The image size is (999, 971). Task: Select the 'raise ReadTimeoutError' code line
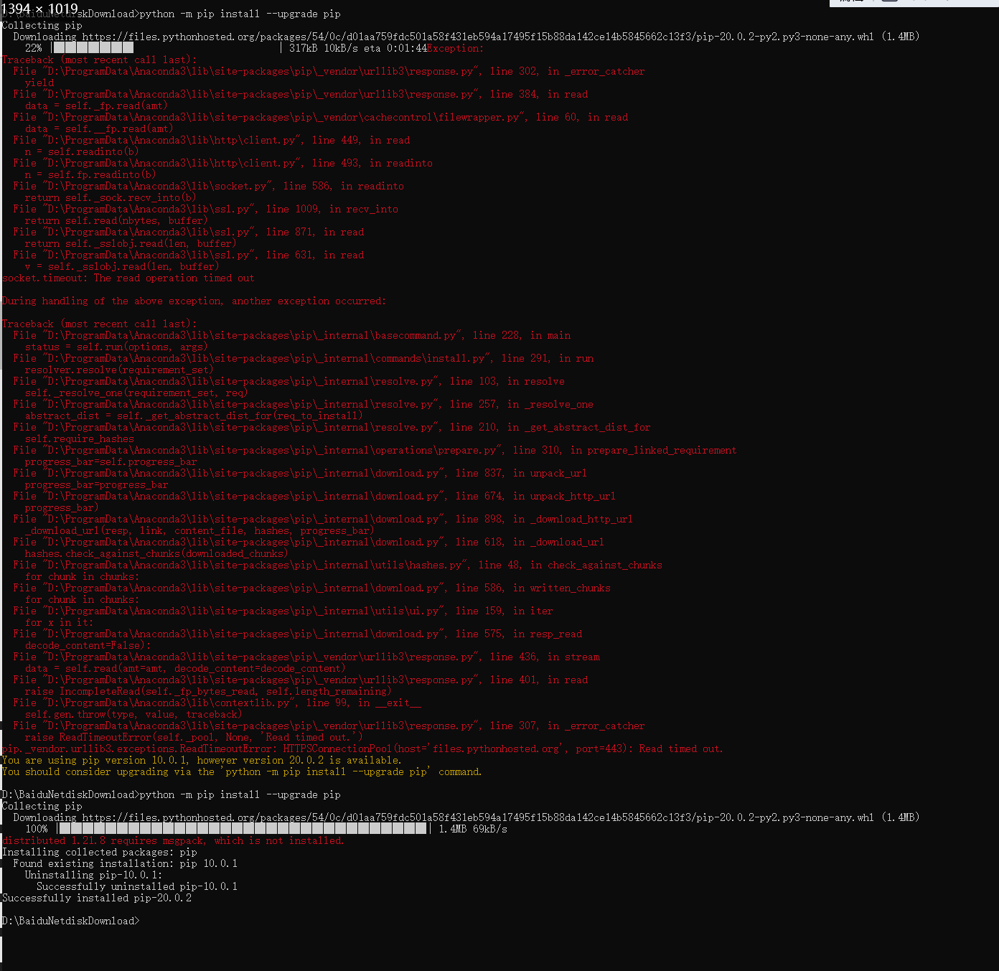pyautogui.click(x=193, y=737)
